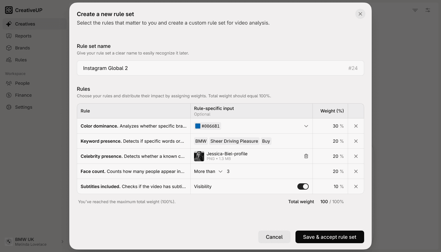Remove the Color dominance rule
Image resolution: width=441 pixels, height=252 pixels.
(356, 126)
